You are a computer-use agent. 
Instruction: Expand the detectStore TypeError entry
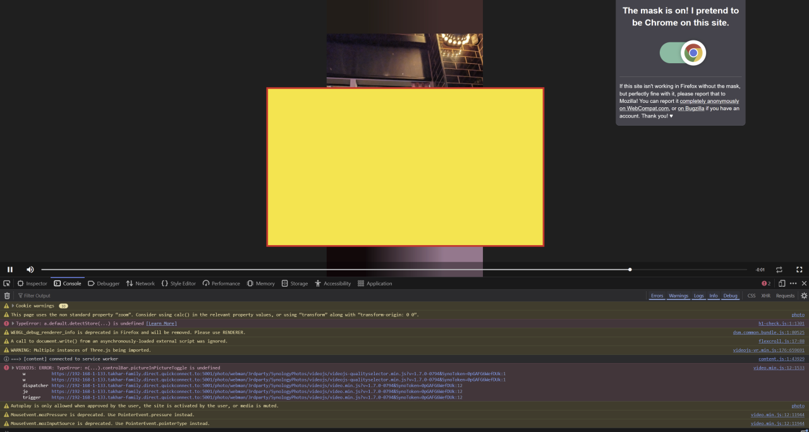click(x=13, y=323)
